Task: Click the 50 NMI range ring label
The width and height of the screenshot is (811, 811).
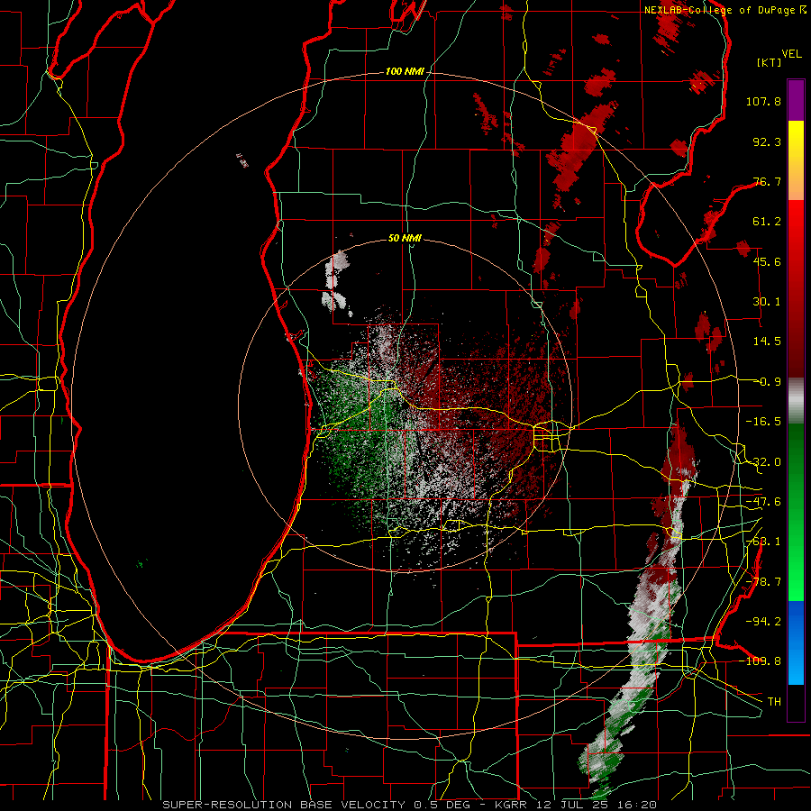Action: click(x=405, y=238)
